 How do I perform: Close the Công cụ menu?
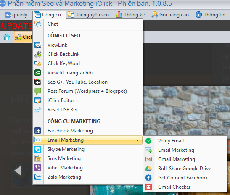(x=49, y=15)
